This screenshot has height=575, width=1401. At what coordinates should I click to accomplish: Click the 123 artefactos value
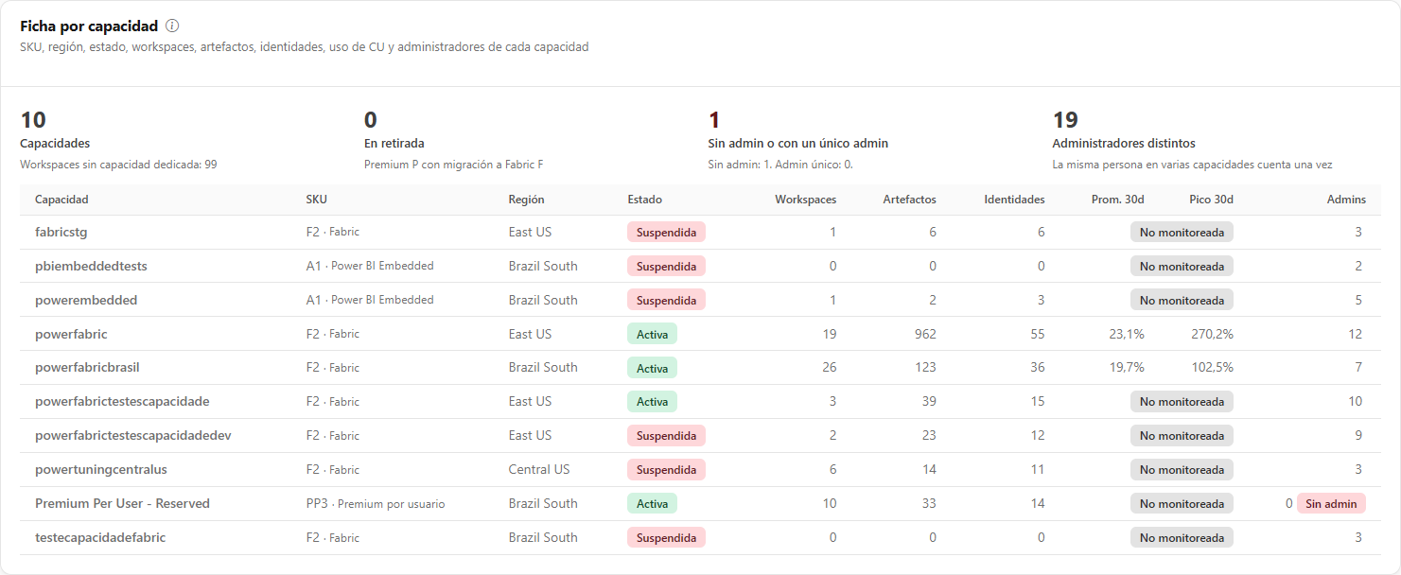(925, 367)
